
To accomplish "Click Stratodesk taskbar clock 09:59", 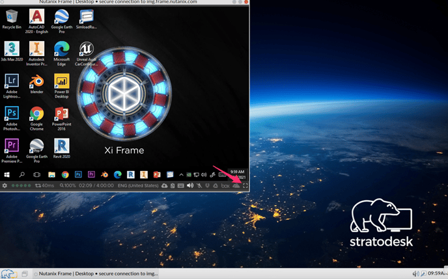I will coord(438,274).
